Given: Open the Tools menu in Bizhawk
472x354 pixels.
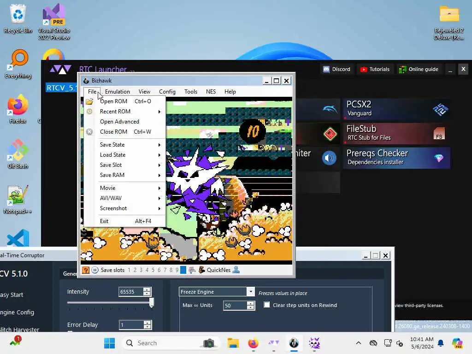Looking at the screenshot, I should [x=191, y=92].
